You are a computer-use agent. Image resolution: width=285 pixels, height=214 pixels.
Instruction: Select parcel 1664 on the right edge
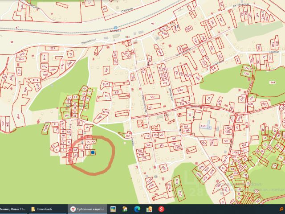[x=272, y=82]
